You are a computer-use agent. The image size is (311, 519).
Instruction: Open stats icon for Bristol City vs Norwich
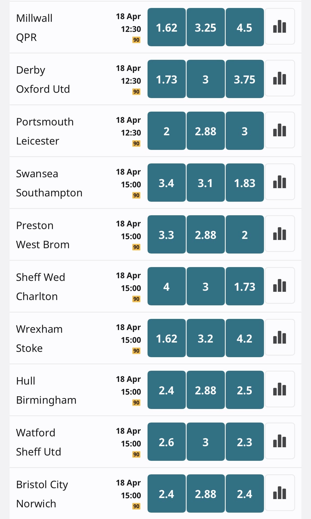point(280,493)
